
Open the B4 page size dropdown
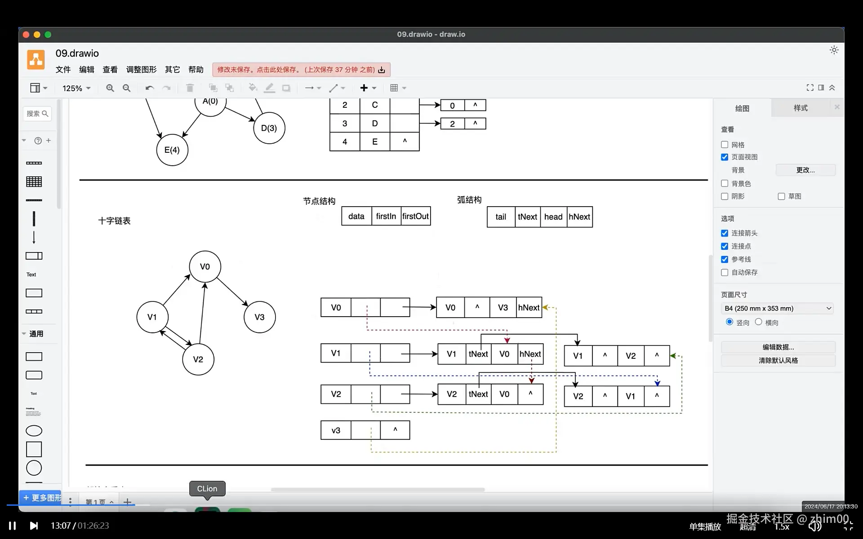click(x=778, y=308)
